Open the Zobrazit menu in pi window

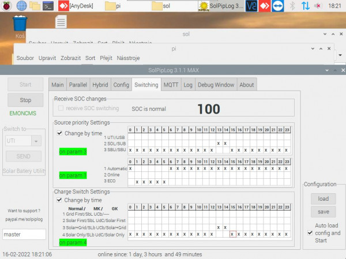click(70, 58)
